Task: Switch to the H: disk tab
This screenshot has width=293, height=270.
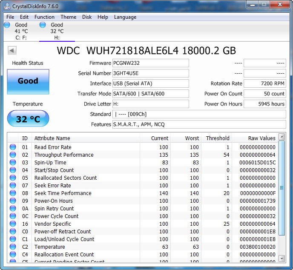Action: click(x=57, y=31)
